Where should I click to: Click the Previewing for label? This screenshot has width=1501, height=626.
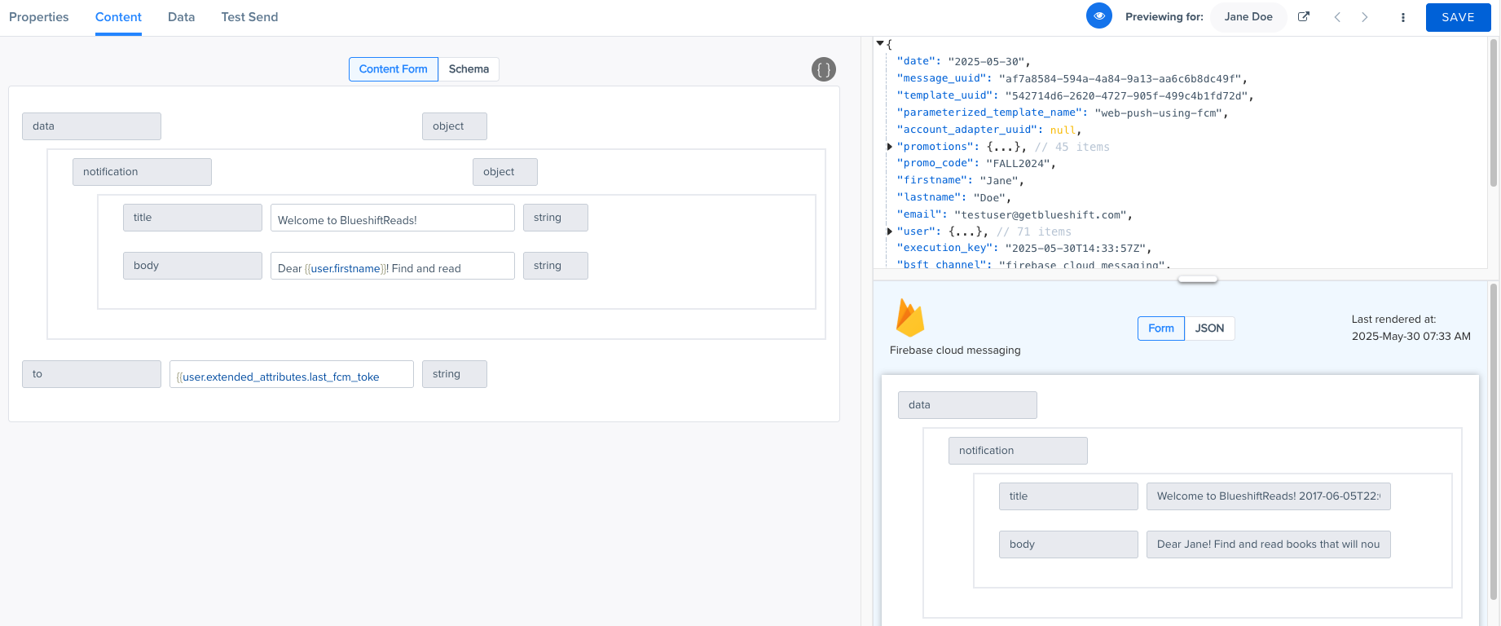click(x=1164, y=17)
